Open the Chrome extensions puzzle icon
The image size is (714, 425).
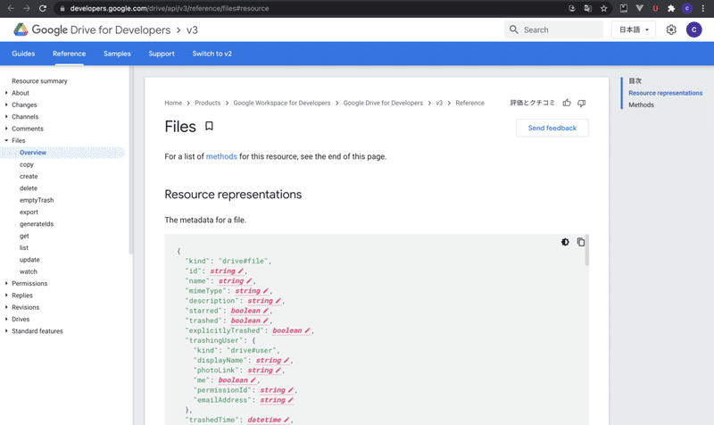point(671,8)
